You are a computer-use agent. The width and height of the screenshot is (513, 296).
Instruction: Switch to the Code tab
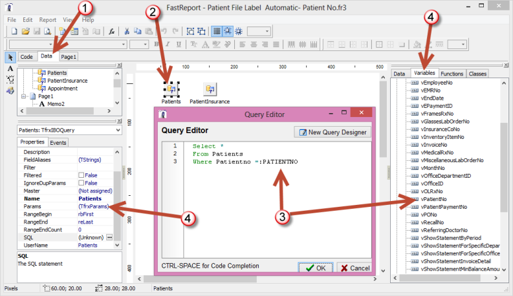pos(27,57)
